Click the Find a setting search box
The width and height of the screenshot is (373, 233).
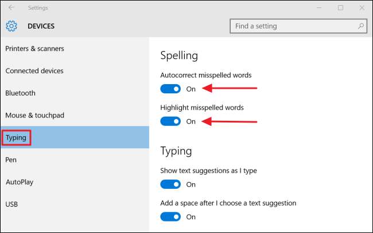point(293,26)
